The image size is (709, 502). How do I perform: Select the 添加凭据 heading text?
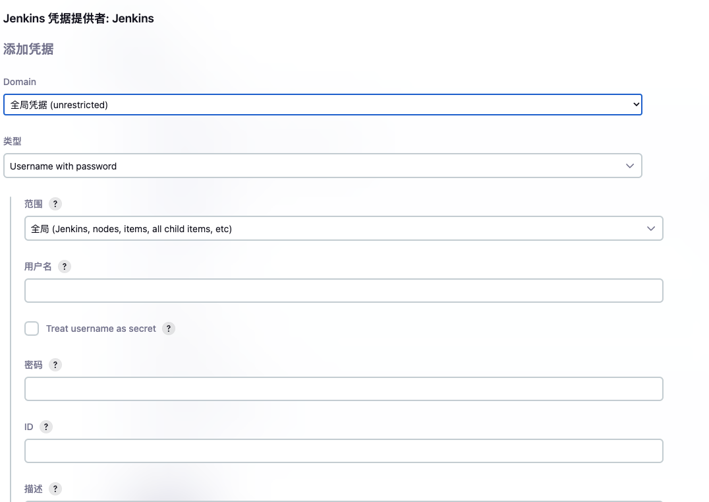[x=28, y=49]
